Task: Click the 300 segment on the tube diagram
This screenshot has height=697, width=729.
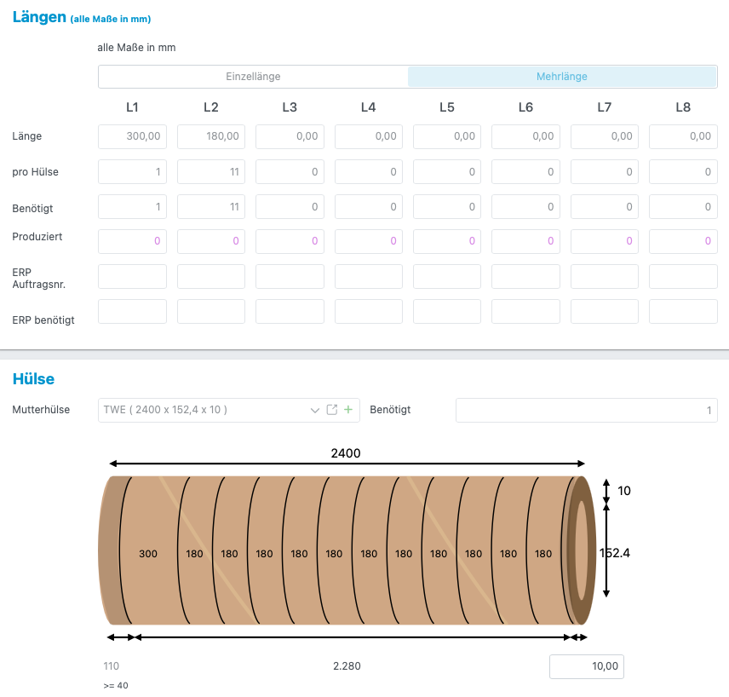Action: pos(148,554)
